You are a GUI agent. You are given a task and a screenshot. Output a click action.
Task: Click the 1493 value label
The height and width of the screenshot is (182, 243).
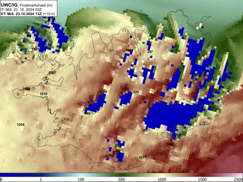[170, 144]
